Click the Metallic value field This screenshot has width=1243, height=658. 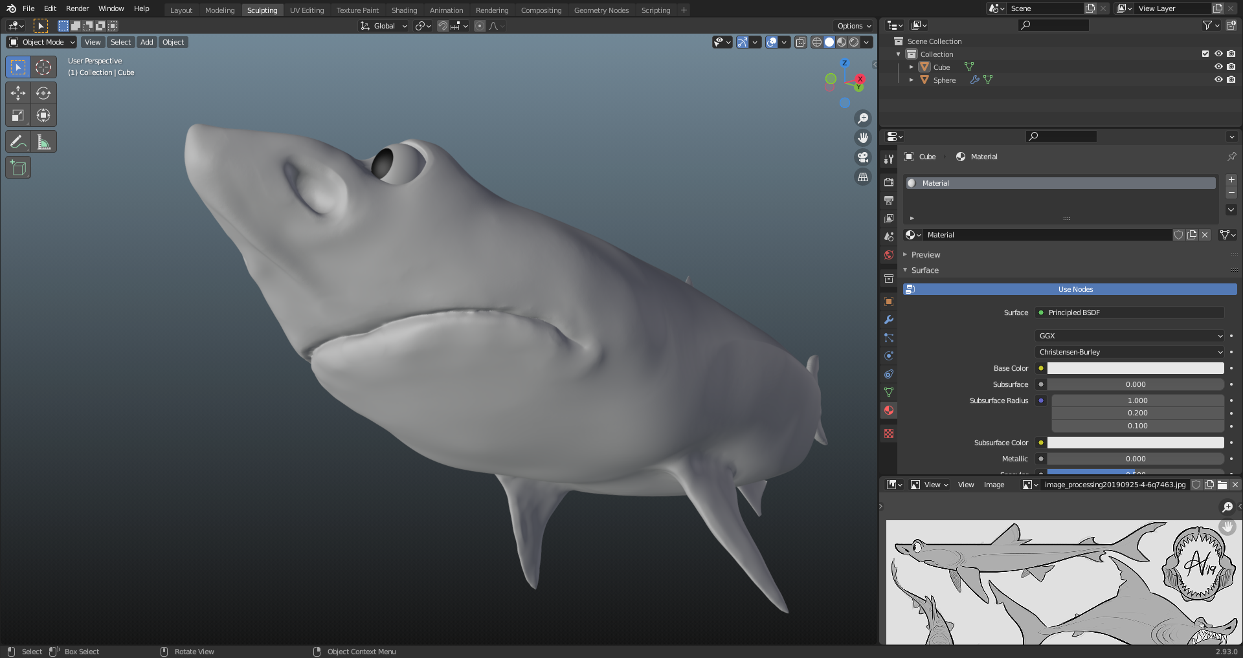tap(1135, 459)
